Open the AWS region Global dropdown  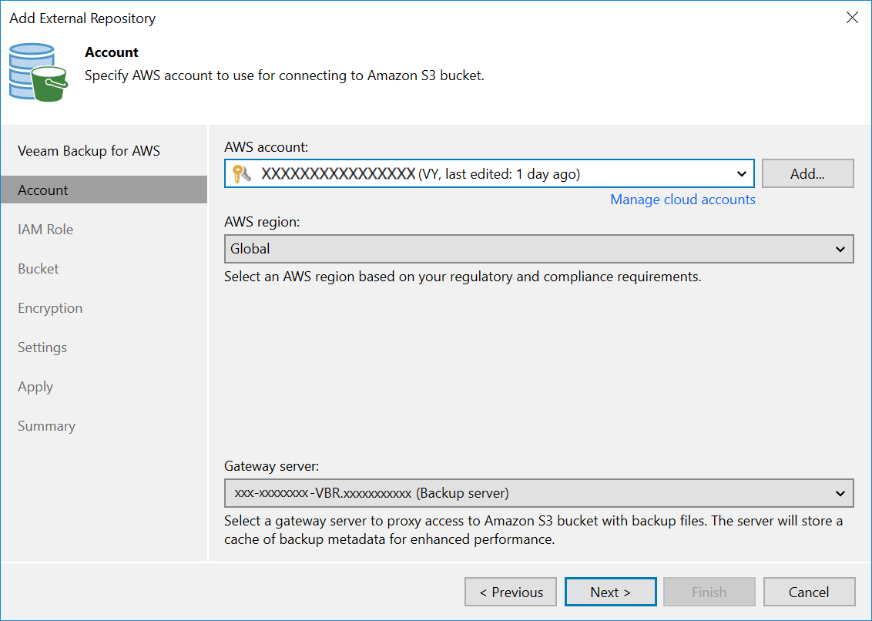click(x=538, y=249)
